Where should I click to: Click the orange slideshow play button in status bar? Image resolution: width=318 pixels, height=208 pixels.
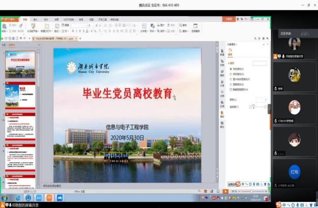coord(225,191)
